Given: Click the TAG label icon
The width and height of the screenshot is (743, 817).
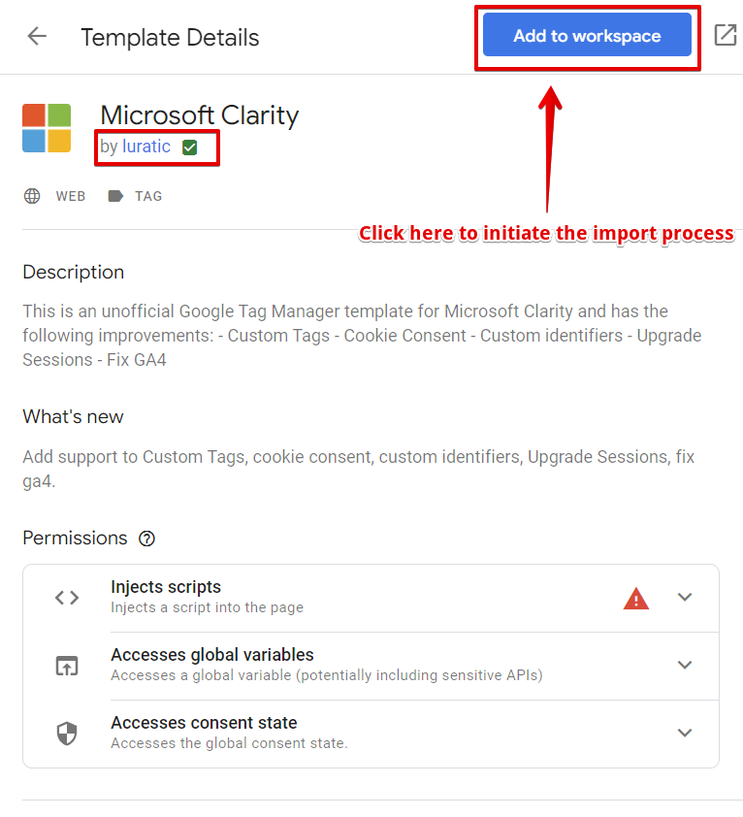Looking at the screenshot, I should 115,196.
